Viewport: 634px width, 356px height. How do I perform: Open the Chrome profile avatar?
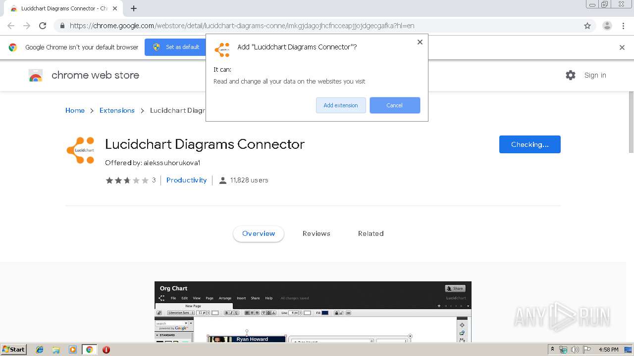coord(607,26)
